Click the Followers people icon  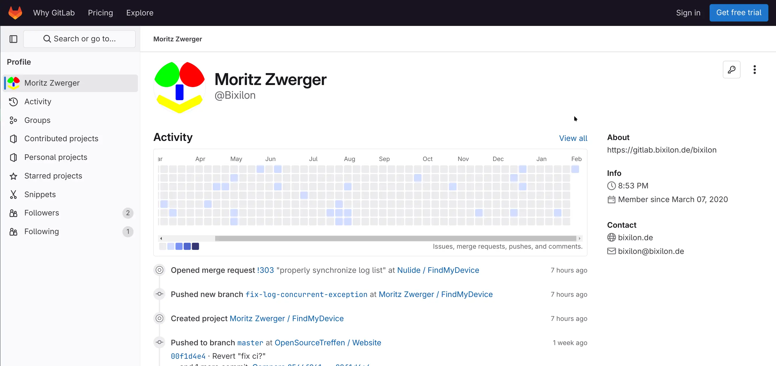[13, 213]
